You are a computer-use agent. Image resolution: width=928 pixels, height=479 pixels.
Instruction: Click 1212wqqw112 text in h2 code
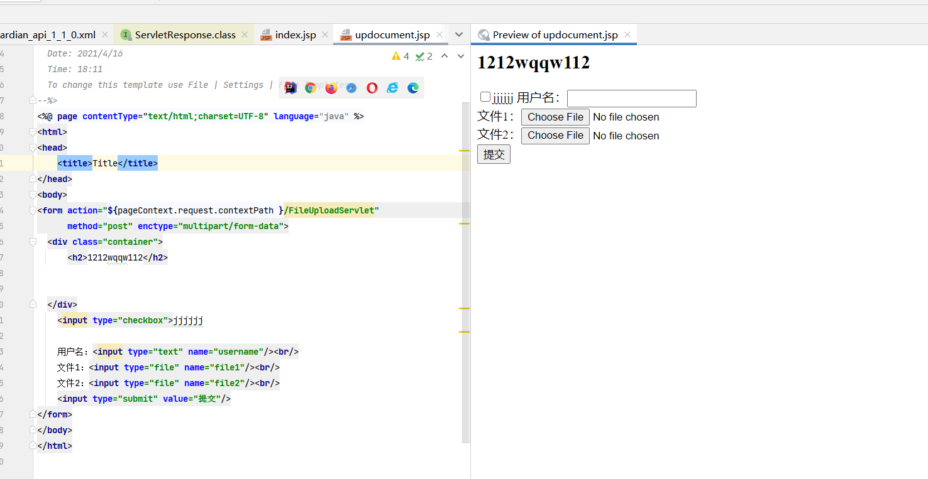click(115, 257)
